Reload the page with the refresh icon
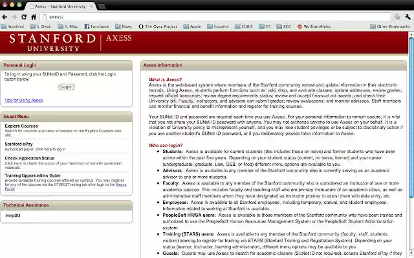Viewport: 414px width, 258px height. tap(24, 17)
